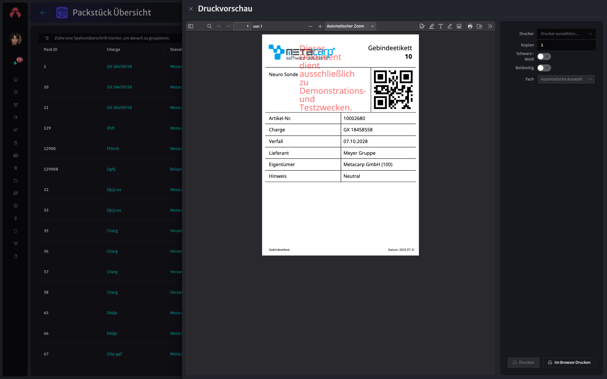The height and width of the screenshot is (379, 607).
Task: Open the GX 18458558 charge link in row 1
Action: [119, 67]
